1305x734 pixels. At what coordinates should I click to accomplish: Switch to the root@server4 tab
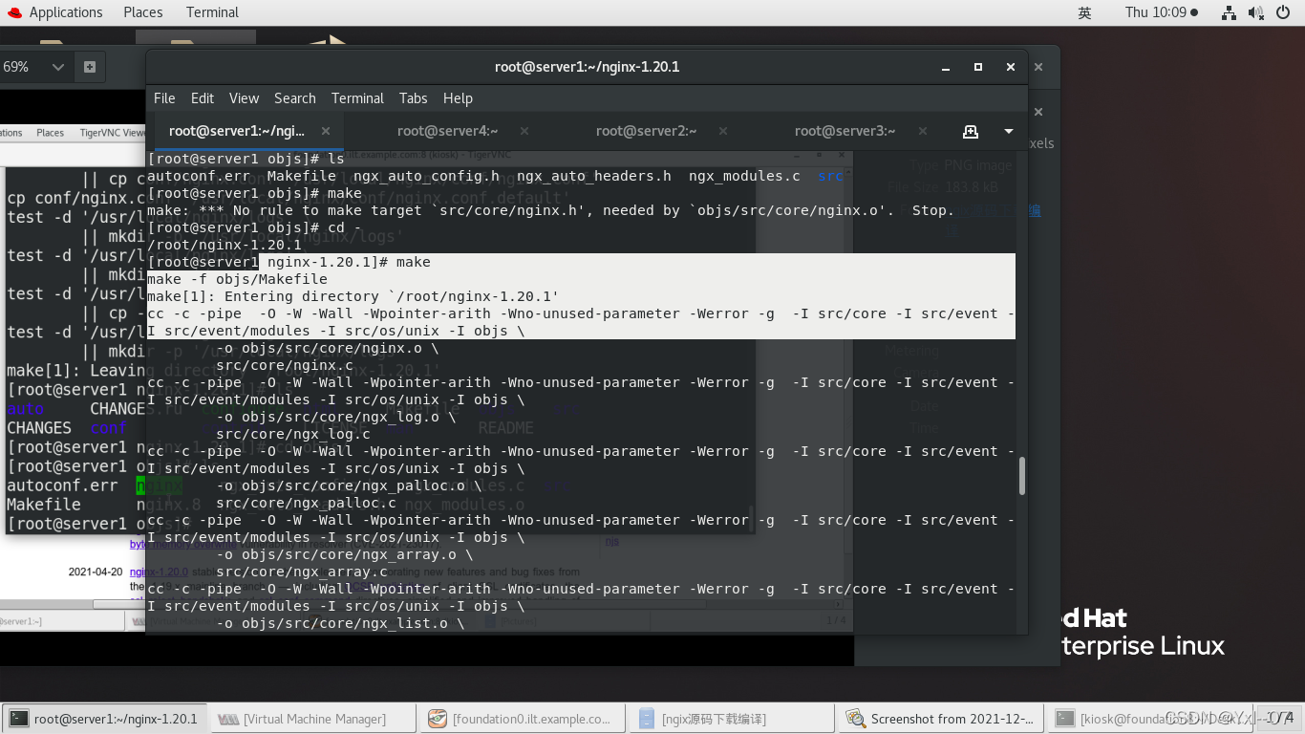click(448, 131)
